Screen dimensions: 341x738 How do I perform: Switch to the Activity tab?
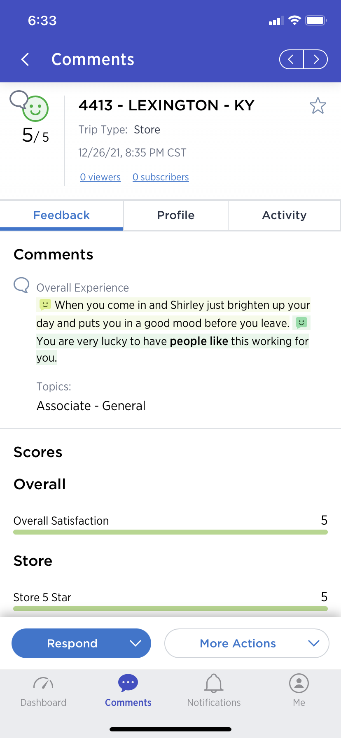tap(285, 215)
